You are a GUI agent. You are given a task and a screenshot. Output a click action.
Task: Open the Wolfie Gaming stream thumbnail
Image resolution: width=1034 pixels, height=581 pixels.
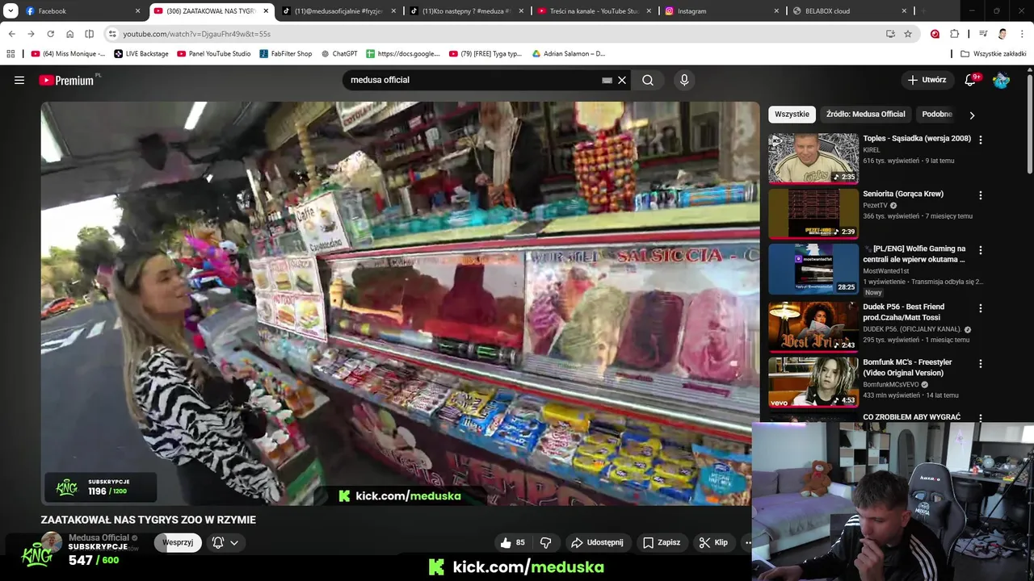click(x=813, y=269)
